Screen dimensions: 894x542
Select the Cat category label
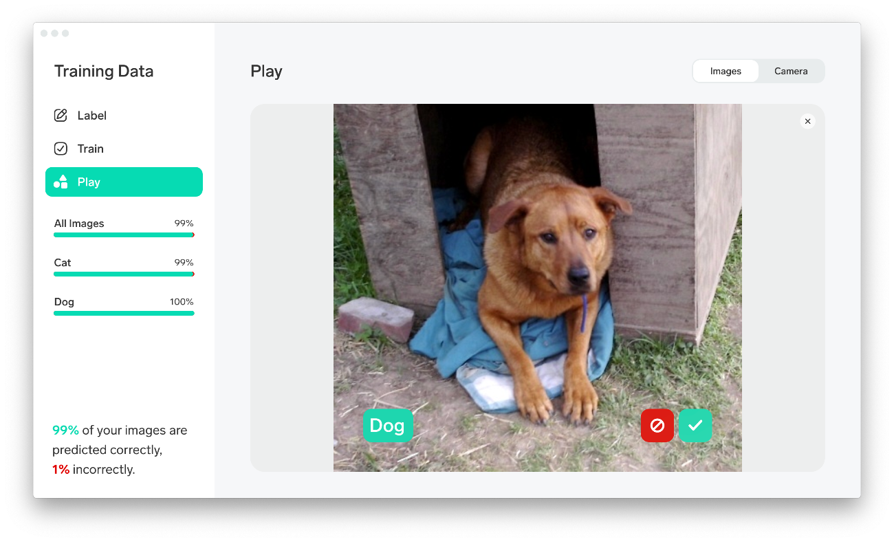point(63,263)
